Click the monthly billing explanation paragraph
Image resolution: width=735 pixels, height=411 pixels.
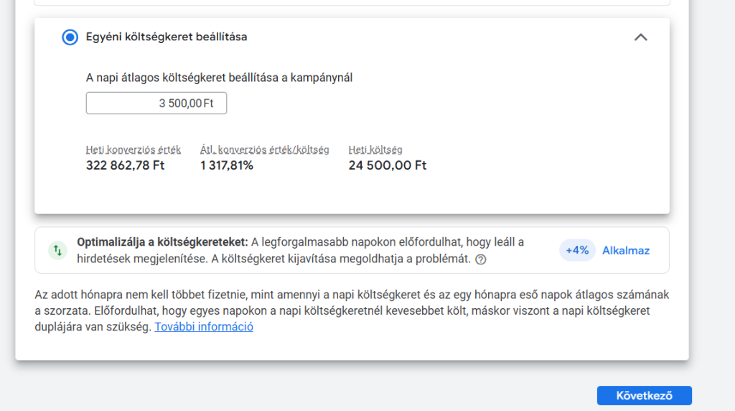click(x=352, y=311)
